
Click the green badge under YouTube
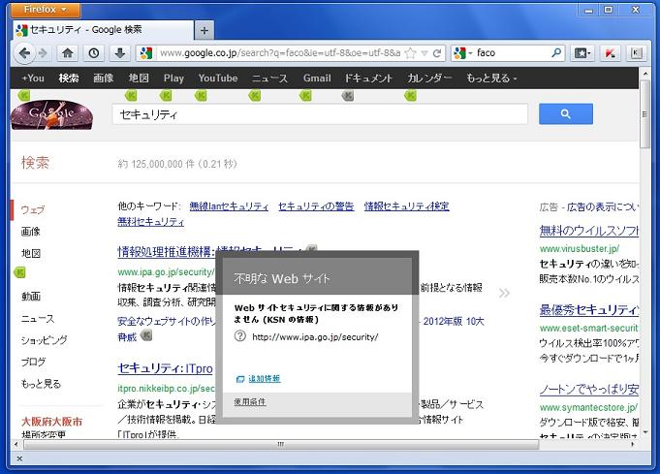pyautogui.click(x=201, y=96)
